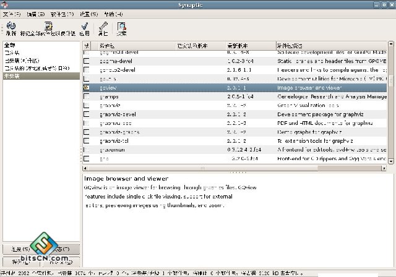
Task: Toggle the checkbox for graphviz-graphs
Action: [x=87, y=132]
